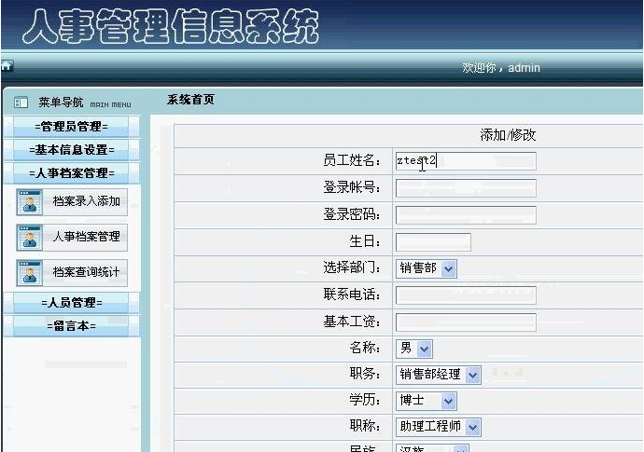
Task: Click the 员工姓名 label
Action: point(352,160)
